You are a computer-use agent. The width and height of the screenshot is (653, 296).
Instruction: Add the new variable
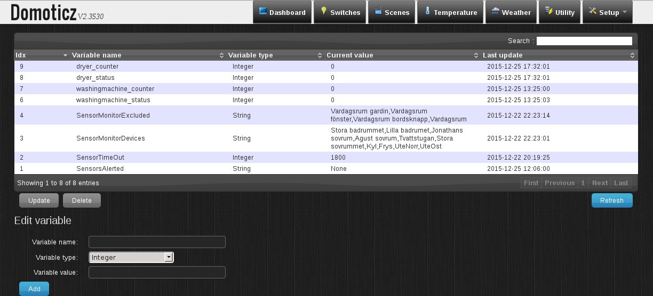click(34, 289)
